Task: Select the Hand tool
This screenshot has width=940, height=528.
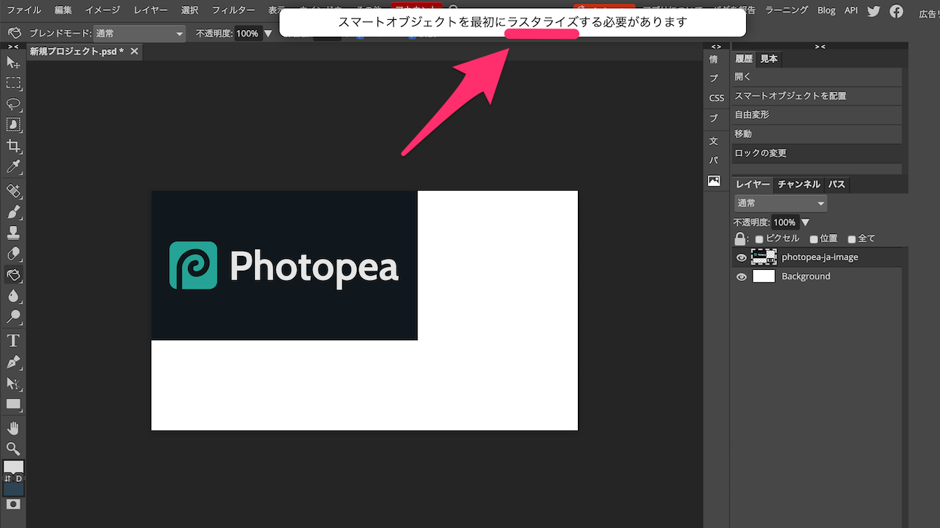Action: [x=13, y=428]
